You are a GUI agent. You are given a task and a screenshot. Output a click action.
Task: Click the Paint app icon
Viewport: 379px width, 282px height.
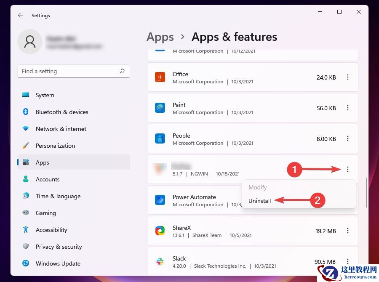point(160,108)
